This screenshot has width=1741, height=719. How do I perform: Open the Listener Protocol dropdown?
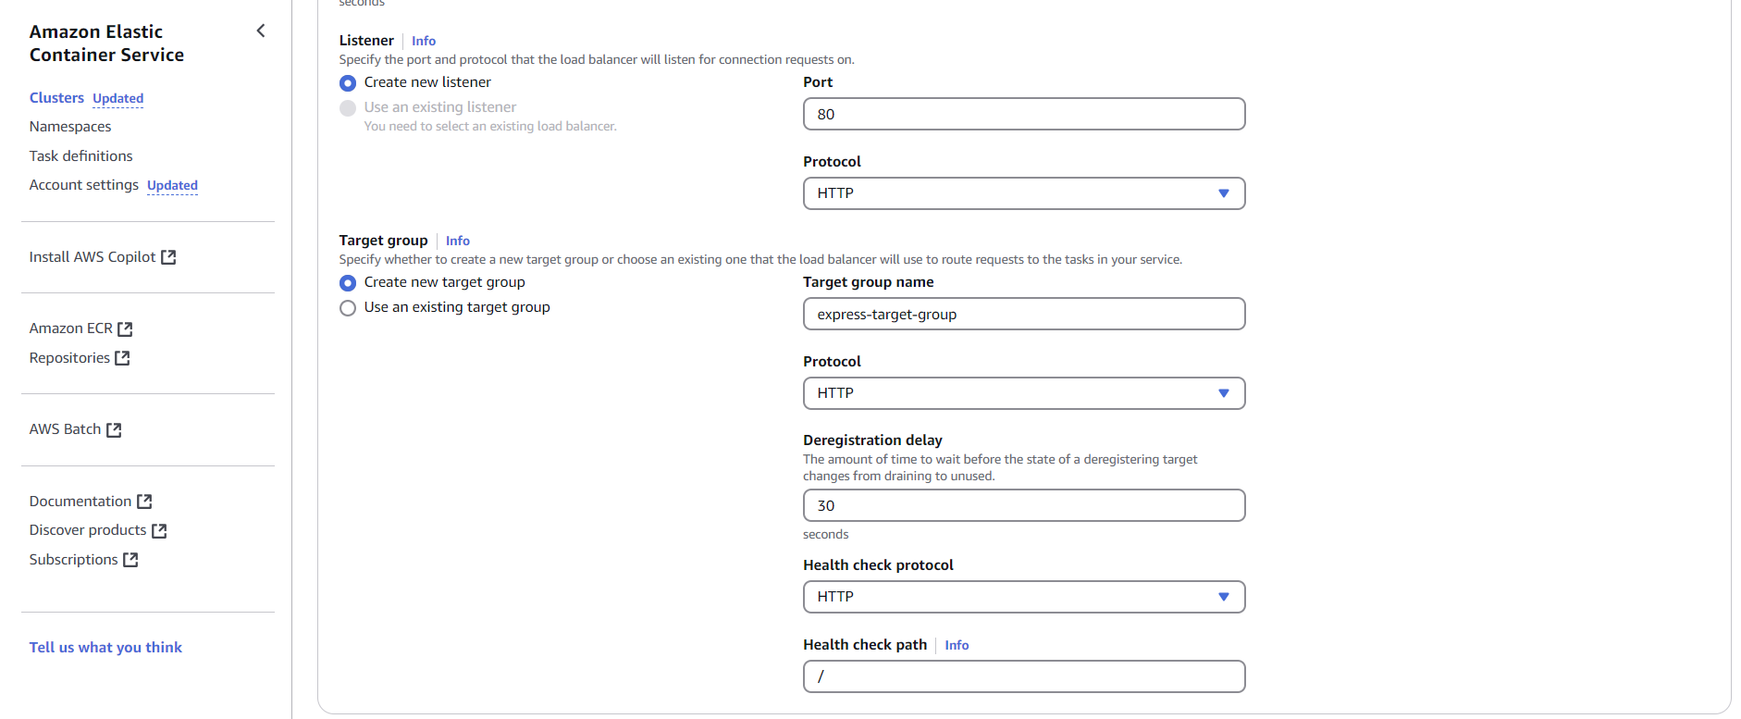[1023, 193]
